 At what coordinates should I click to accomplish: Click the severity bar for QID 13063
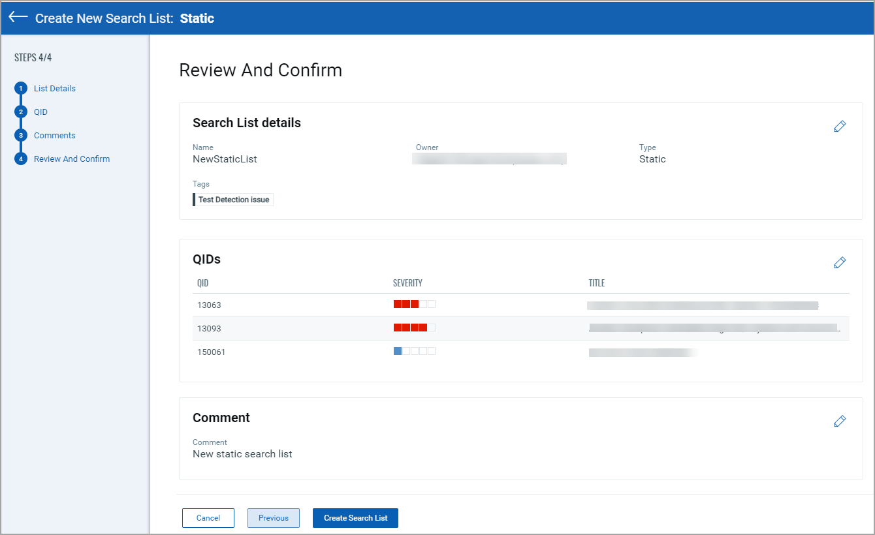tap(414, 303)
